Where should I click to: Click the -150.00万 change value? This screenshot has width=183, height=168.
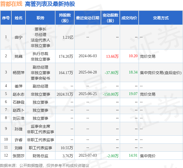111,94
